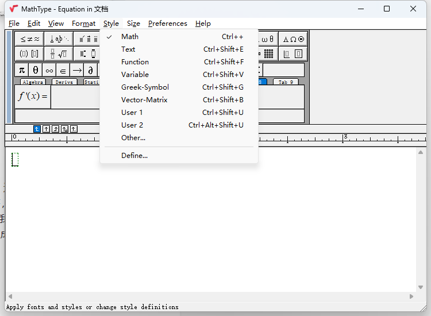Open the Format menu
Image resolution: width=431 pixels, height=316 pixels.
(83, 24)
